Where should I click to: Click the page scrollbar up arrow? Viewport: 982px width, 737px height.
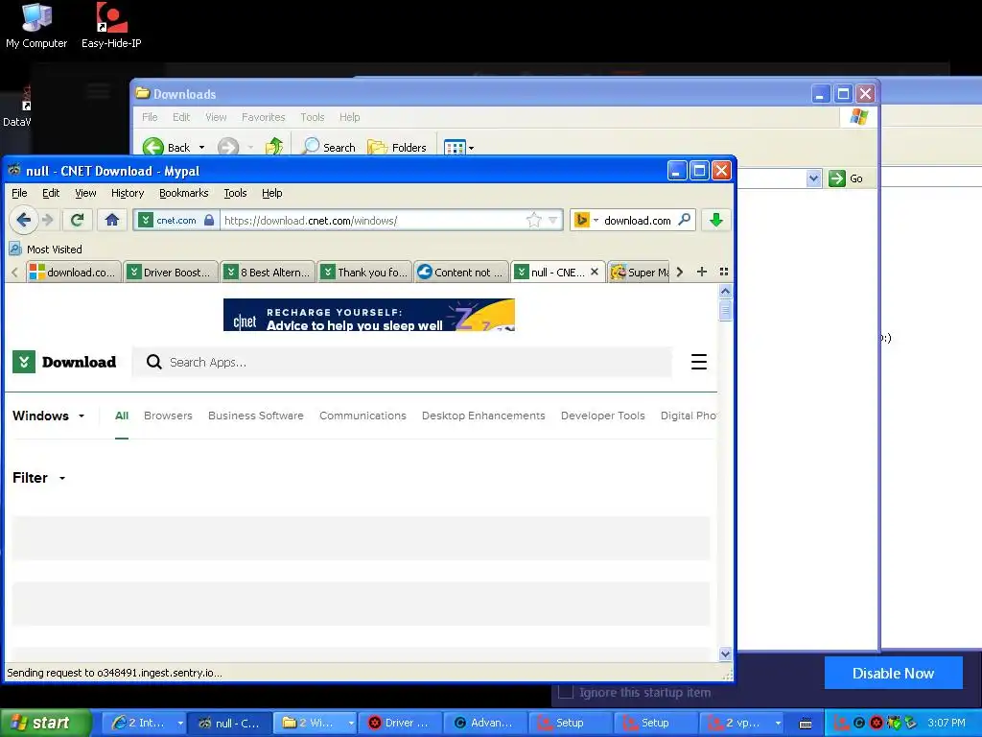[x=725, y=291]
